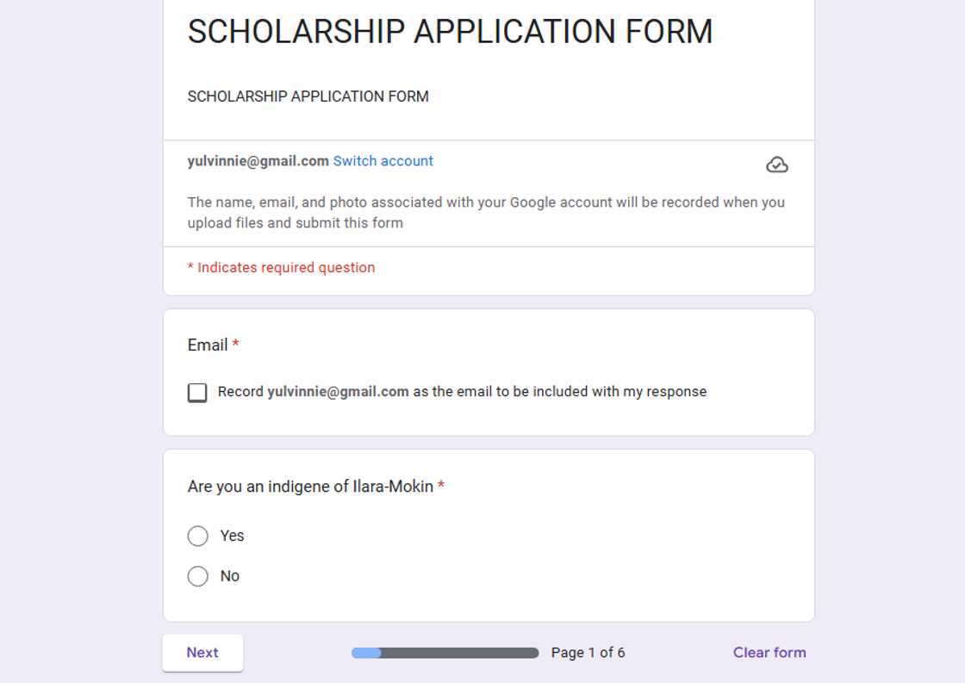The image size is (965, 683).
Task: Click the Google account recording notice text
Action: (x=486, y=213)
